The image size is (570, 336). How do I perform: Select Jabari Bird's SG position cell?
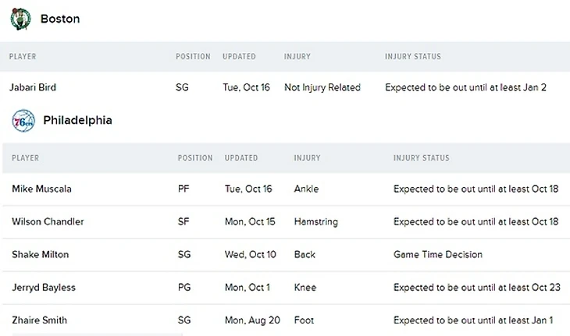point(182,87)
